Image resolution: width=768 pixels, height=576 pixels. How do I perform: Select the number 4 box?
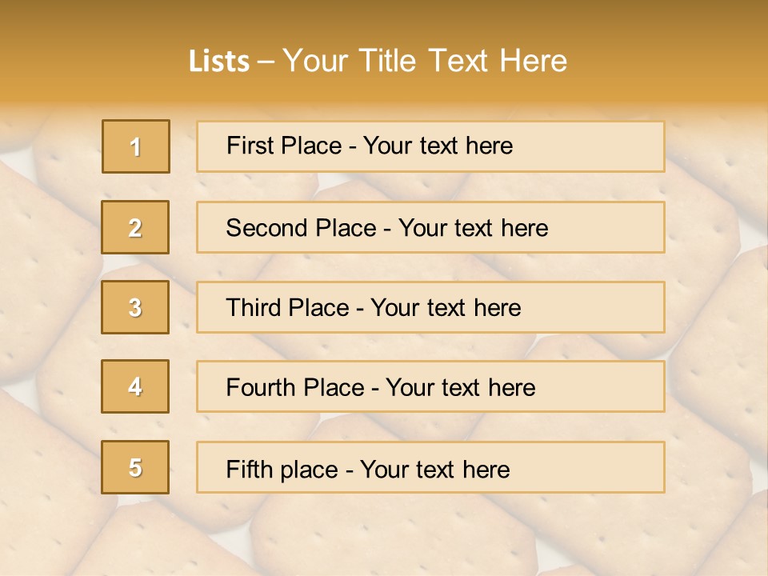[x=135, y=386]
